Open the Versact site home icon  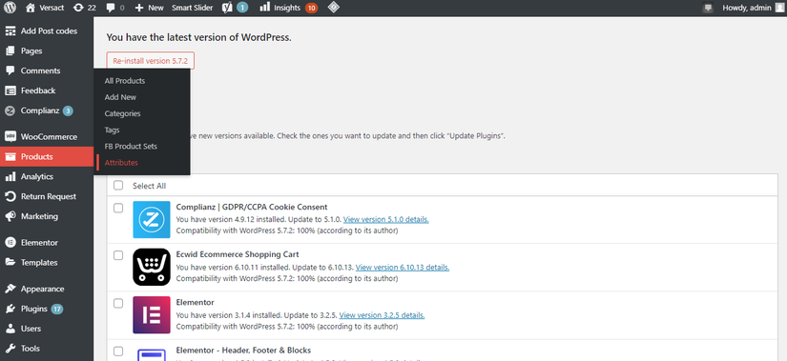pos(31,8)
